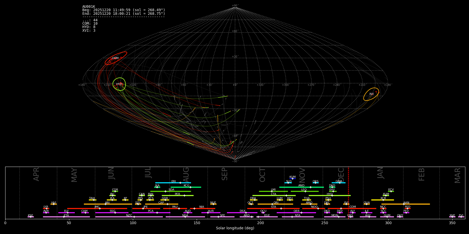This screenshot has height=234, width=469.
Task: Select the PER shower bar in timeline
Action: point(178,196)
